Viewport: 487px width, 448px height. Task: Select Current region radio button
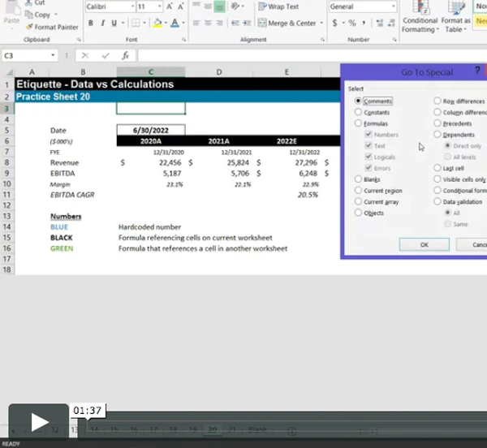click(358, 190)
